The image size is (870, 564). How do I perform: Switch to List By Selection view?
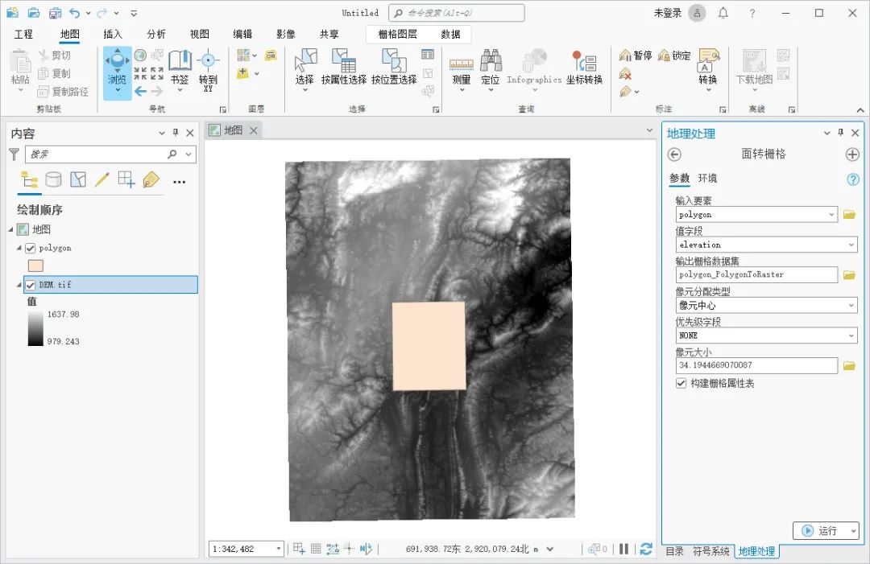pyautogui.click(x=78, y=179)
